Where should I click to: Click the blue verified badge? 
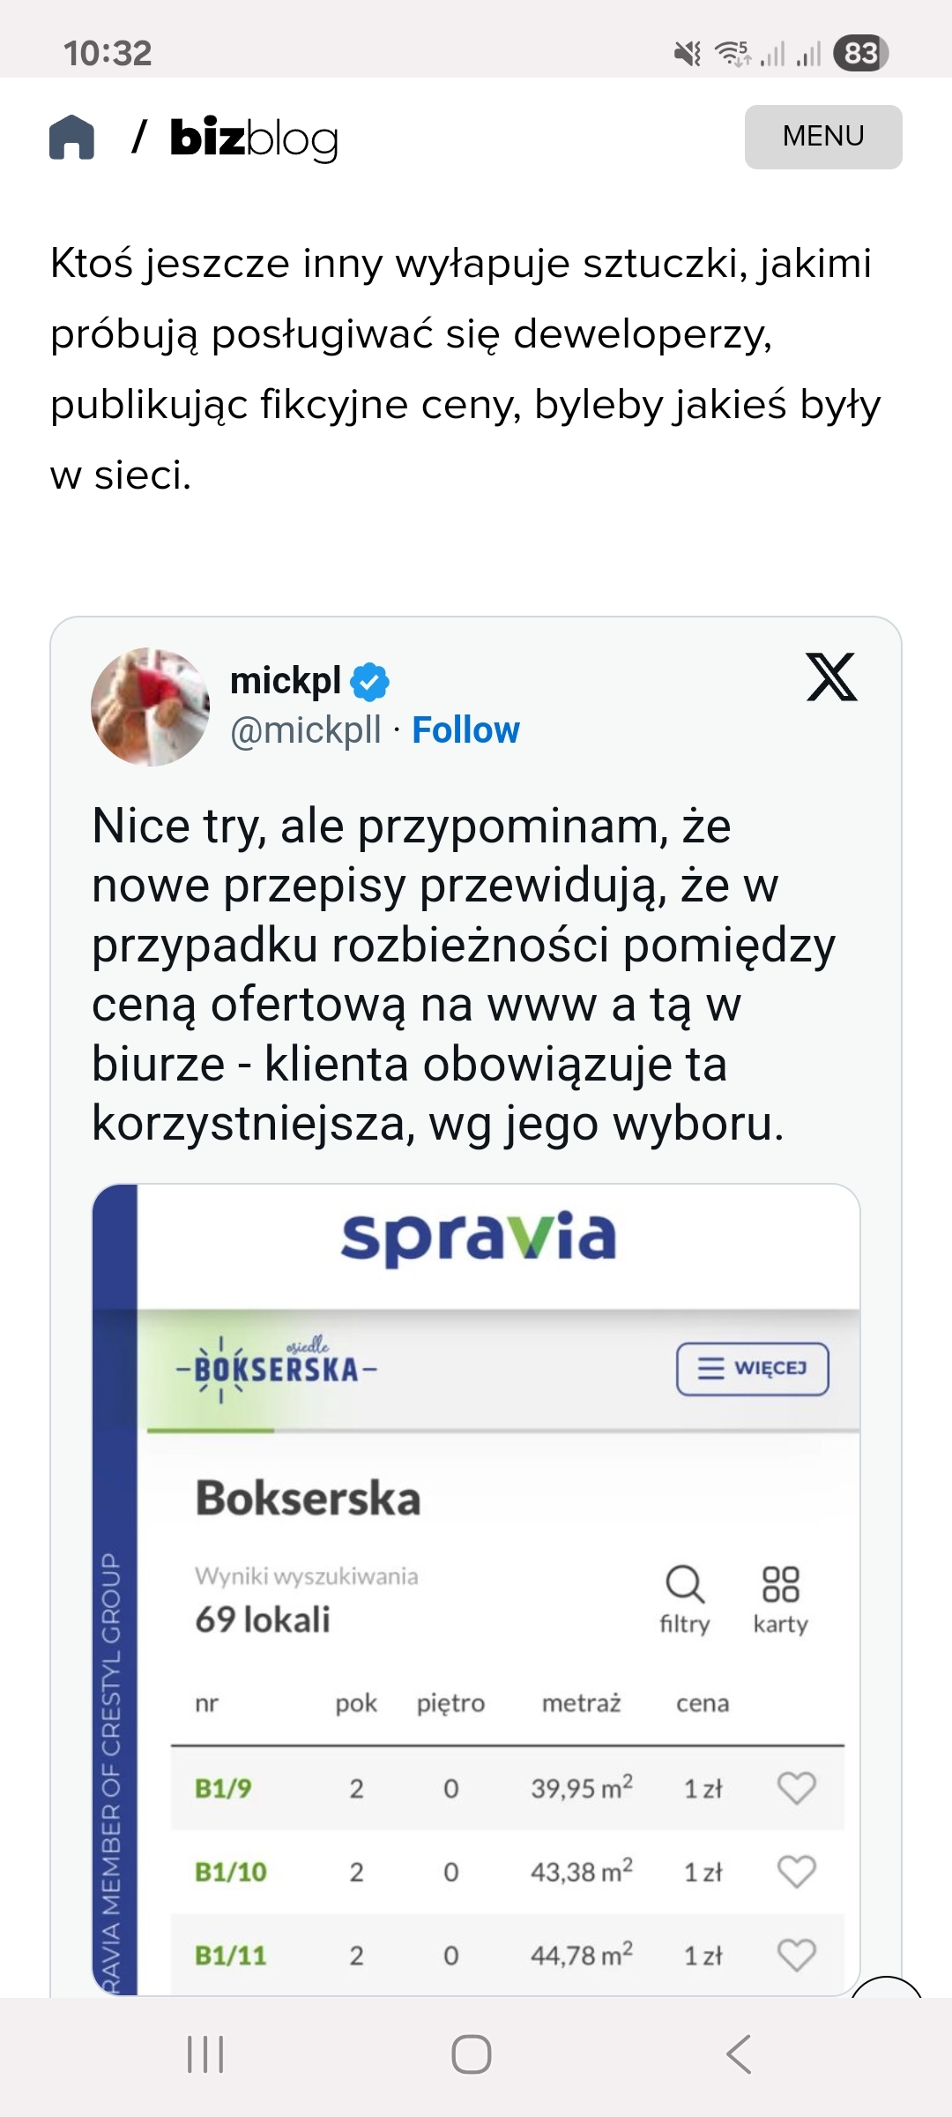pyautogui.click(x=370, y=682)
